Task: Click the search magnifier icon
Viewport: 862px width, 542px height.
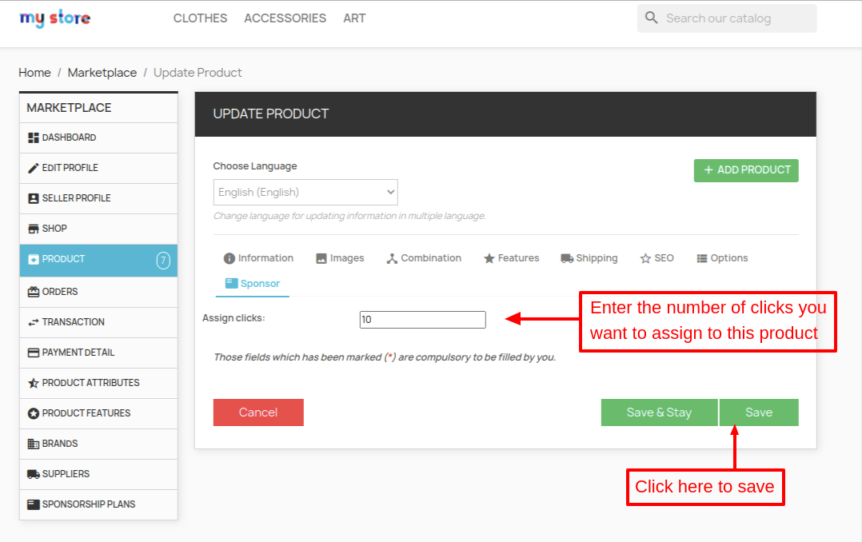Action: pyautogui.click(x=652, y=18)
